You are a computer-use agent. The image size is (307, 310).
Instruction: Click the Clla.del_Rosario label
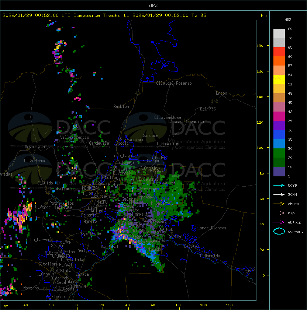pyautogui.click(x=174, y=83)
